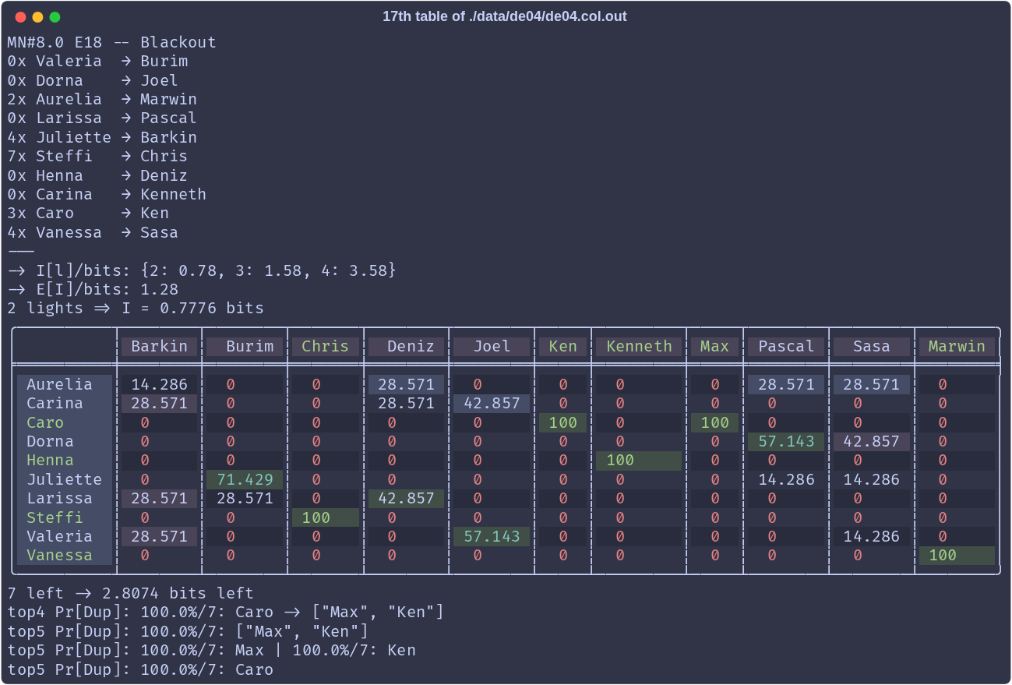Click the Caro row label
The image size is (1012, 685).
point(65,422)
